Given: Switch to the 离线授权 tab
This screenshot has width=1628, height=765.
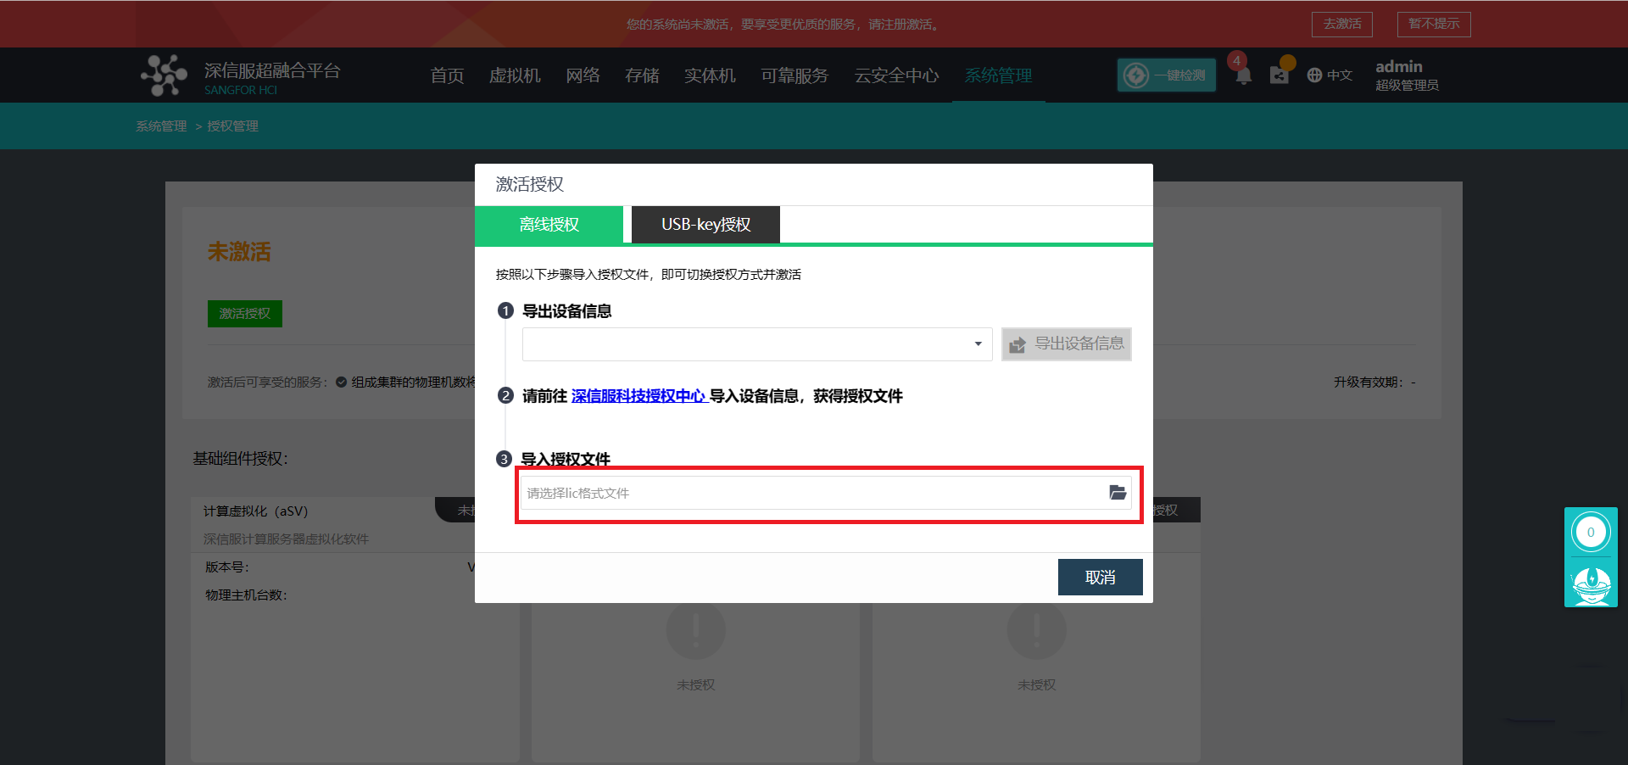Looking at the screenshot, I should tap(549, 225).
